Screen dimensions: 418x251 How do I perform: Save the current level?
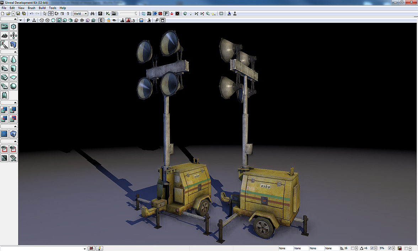pyautogui.click(x=18, y=13)
